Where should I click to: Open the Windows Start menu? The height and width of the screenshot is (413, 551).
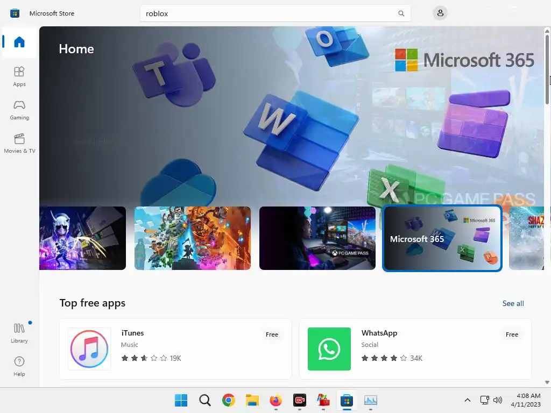point(181,400)
